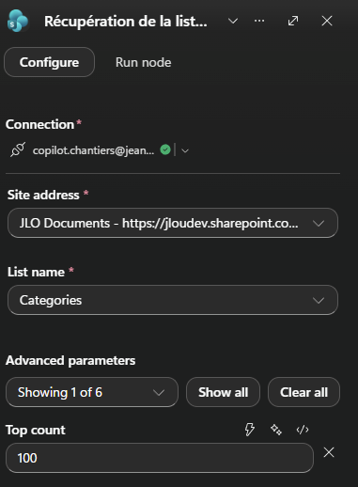Click the Advanced parameters heading
The image size is (358, 487).
pos(70,360)
